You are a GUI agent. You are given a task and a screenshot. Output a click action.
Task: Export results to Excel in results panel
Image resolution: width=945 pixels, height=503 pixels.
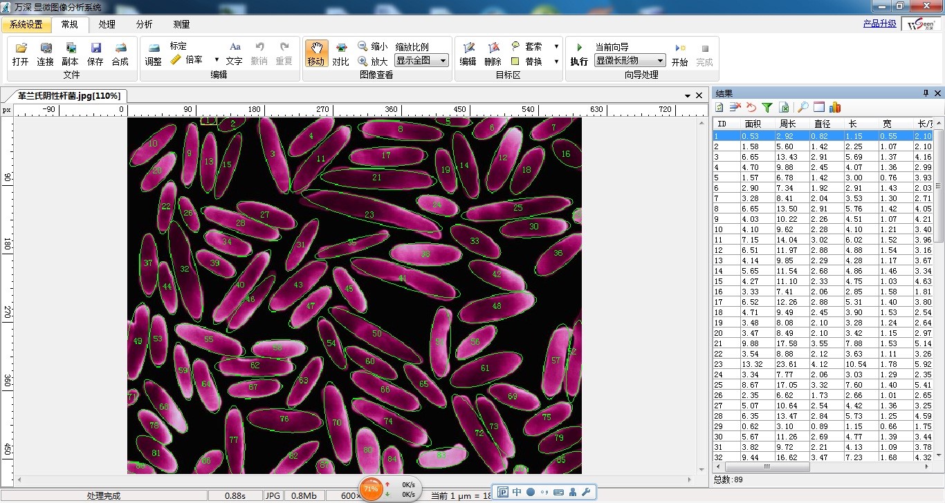click(784, 107)
